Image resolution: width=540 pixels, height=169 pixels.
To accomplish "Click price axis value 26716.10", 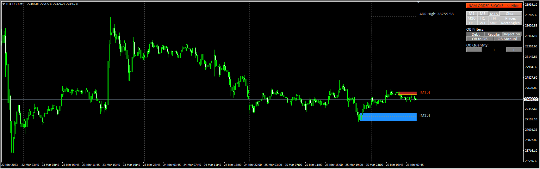I will (x=531, y=151).
